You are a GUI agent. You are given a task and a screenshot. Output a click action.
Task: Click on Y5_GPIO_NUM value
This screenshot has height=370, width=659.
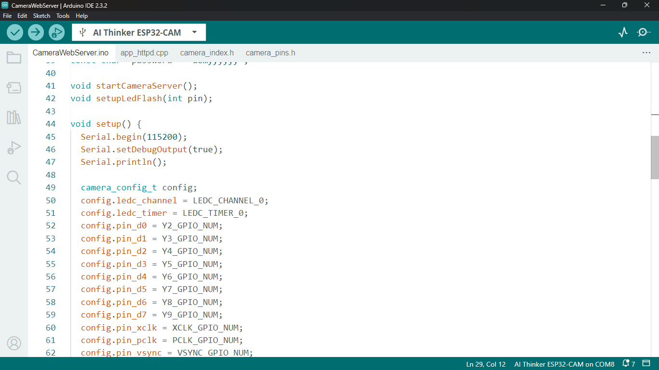coord(190,264)
